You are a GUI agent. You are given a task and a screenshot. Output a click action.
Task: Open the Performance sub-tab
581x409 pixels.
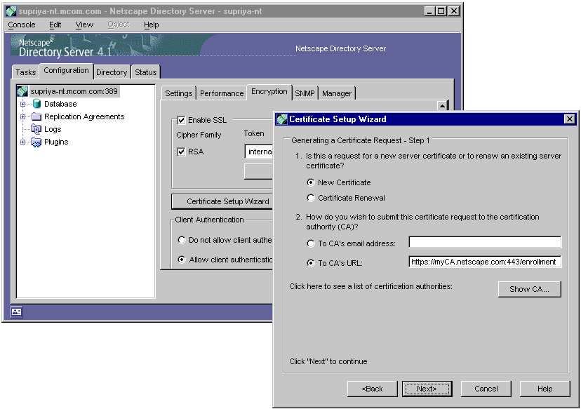point(222,93)
